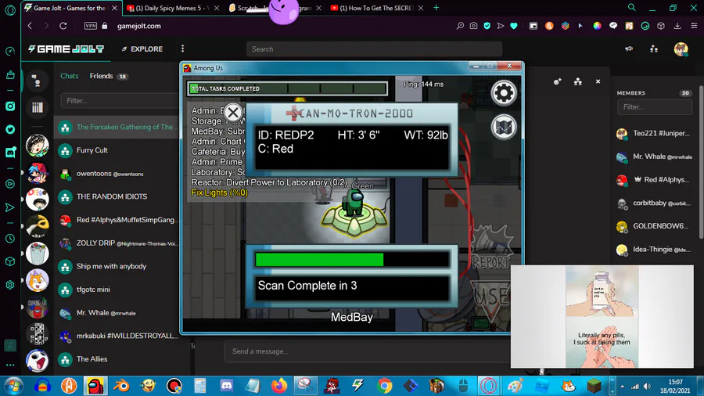Open the owentoons chat

tap(117, 174)
